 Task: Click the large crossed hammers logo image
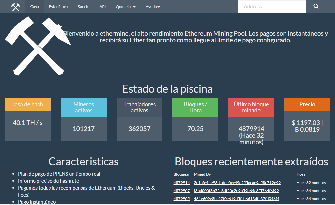[x=38, y=46]
